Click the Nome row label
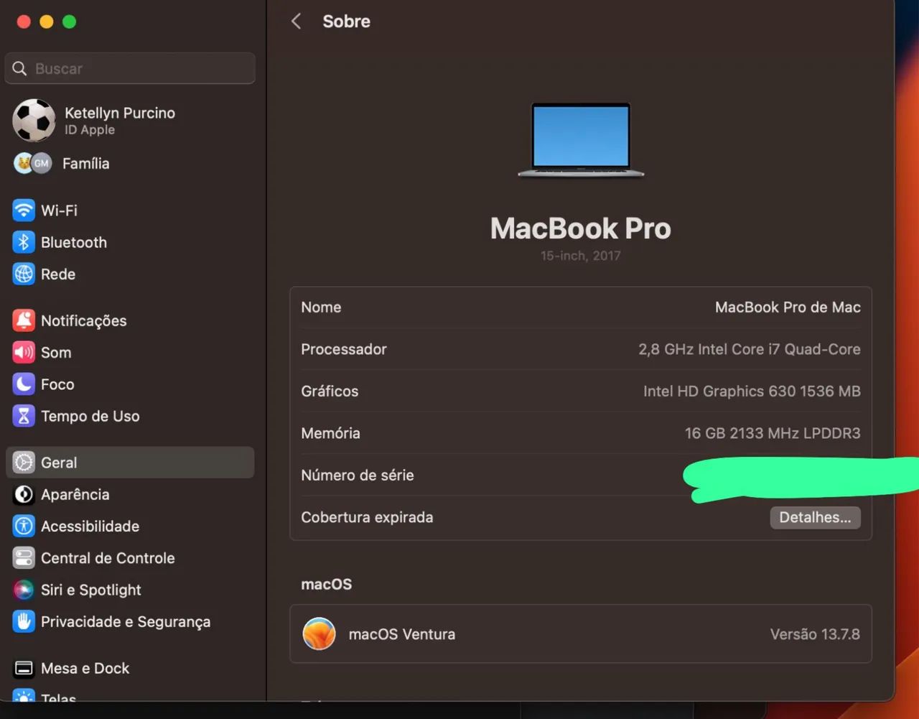 [x=321, y=307]
